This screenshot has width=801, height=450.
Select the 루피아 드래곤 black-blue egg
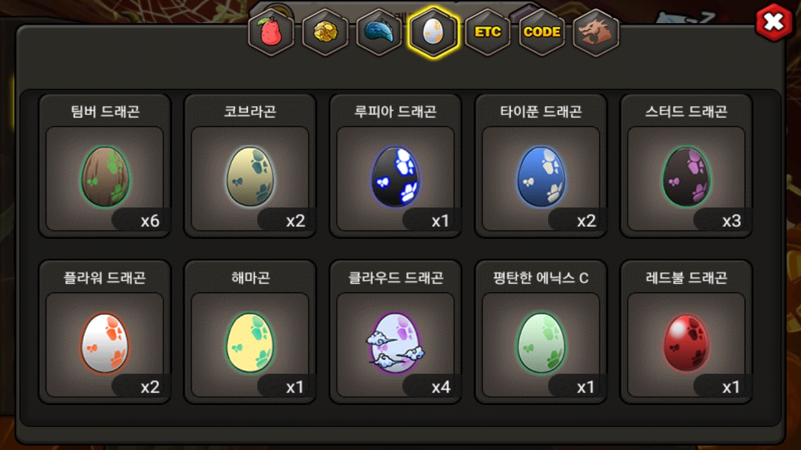pos(395,177)
